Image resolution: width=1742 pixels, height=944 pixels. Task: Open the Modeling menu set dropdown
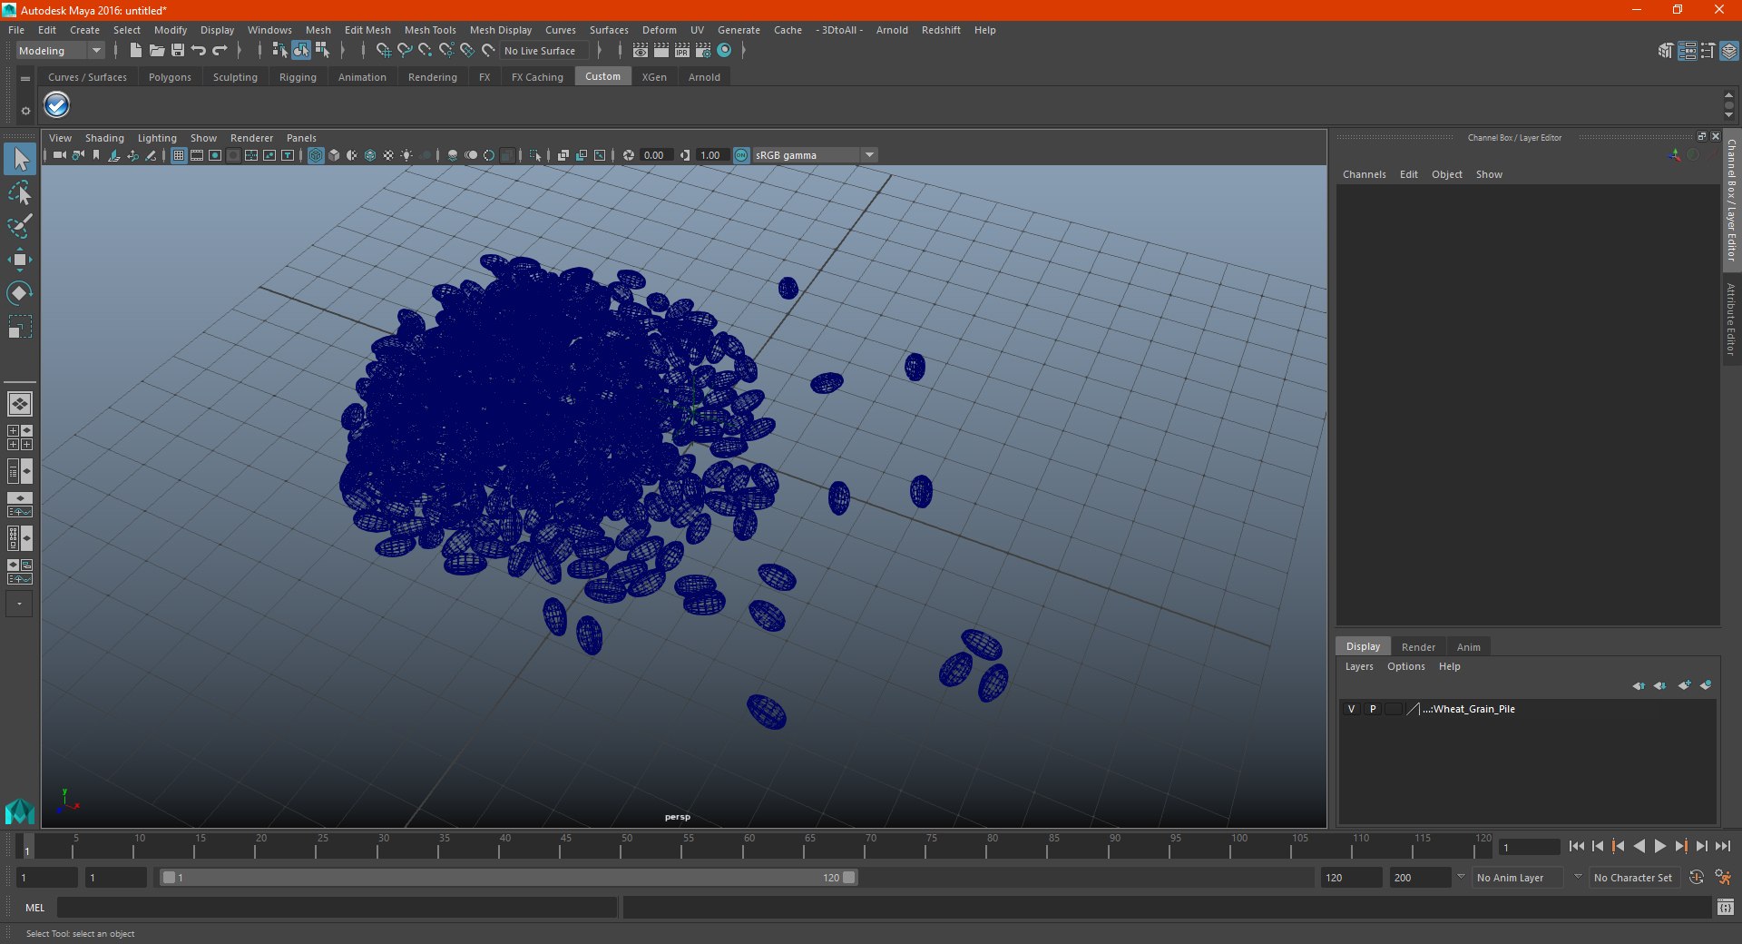pos(60,51)
